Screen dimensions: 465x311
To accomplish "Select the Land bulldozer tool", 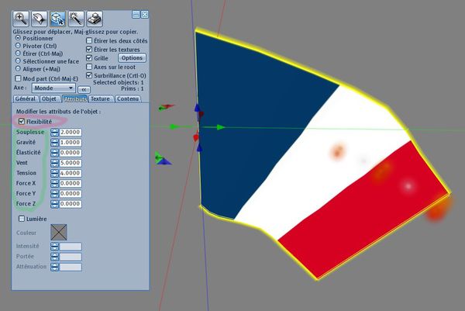I will 95,19.
